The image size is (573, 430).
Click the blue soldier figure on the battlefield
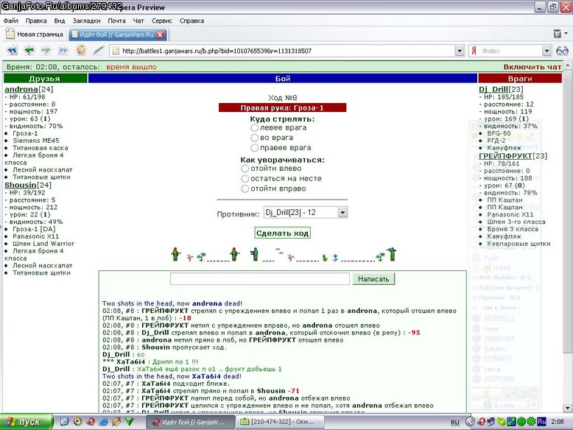click(255, 254)
